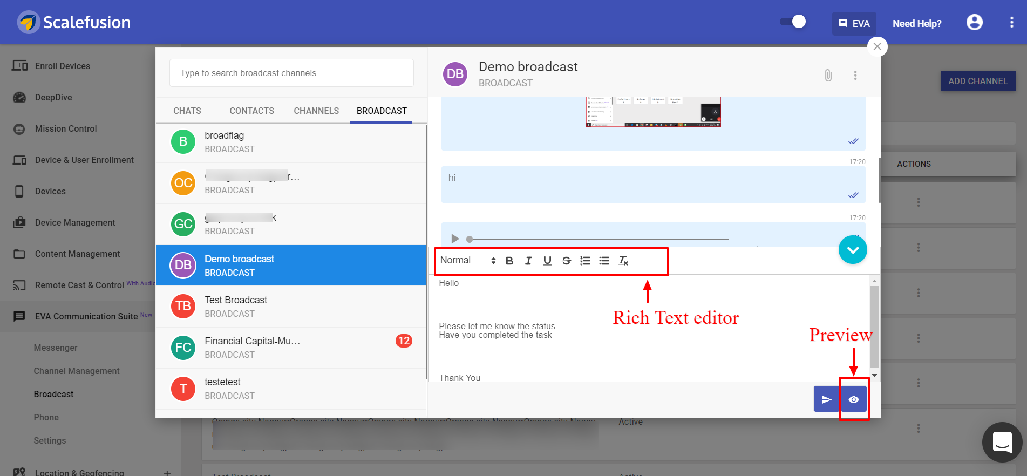
Task: Select the BROADCAST tab
Action: tap(382, 111)
